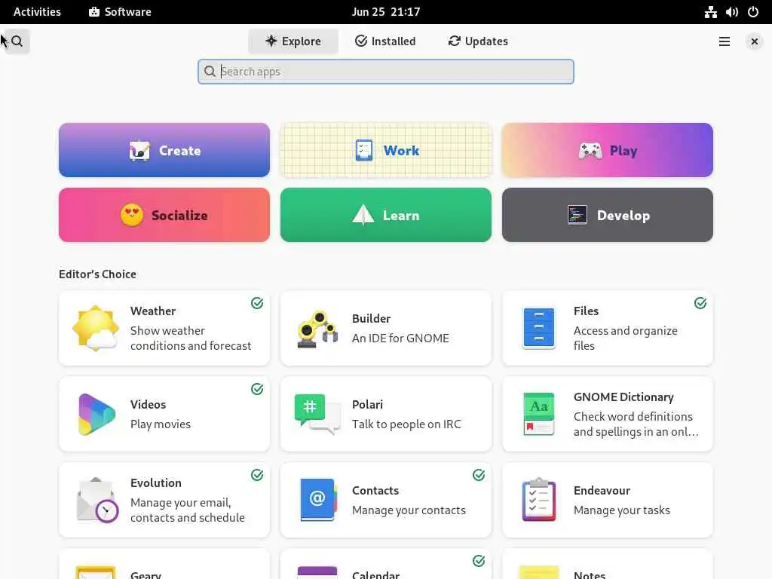Click the terminal icon on Develop
Image resolution: width=772 pixels, height=579 pixels.
[577, 215]
